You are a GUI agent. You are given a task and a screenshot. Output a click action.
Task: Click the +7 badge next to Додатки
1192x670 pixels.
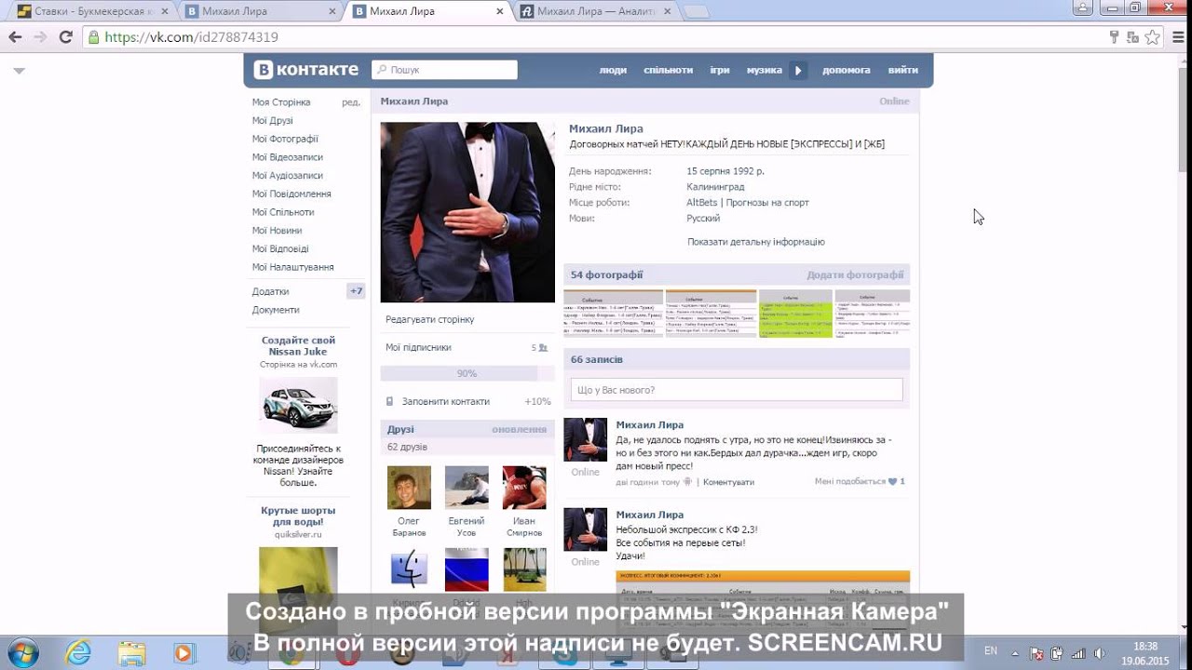356,291
